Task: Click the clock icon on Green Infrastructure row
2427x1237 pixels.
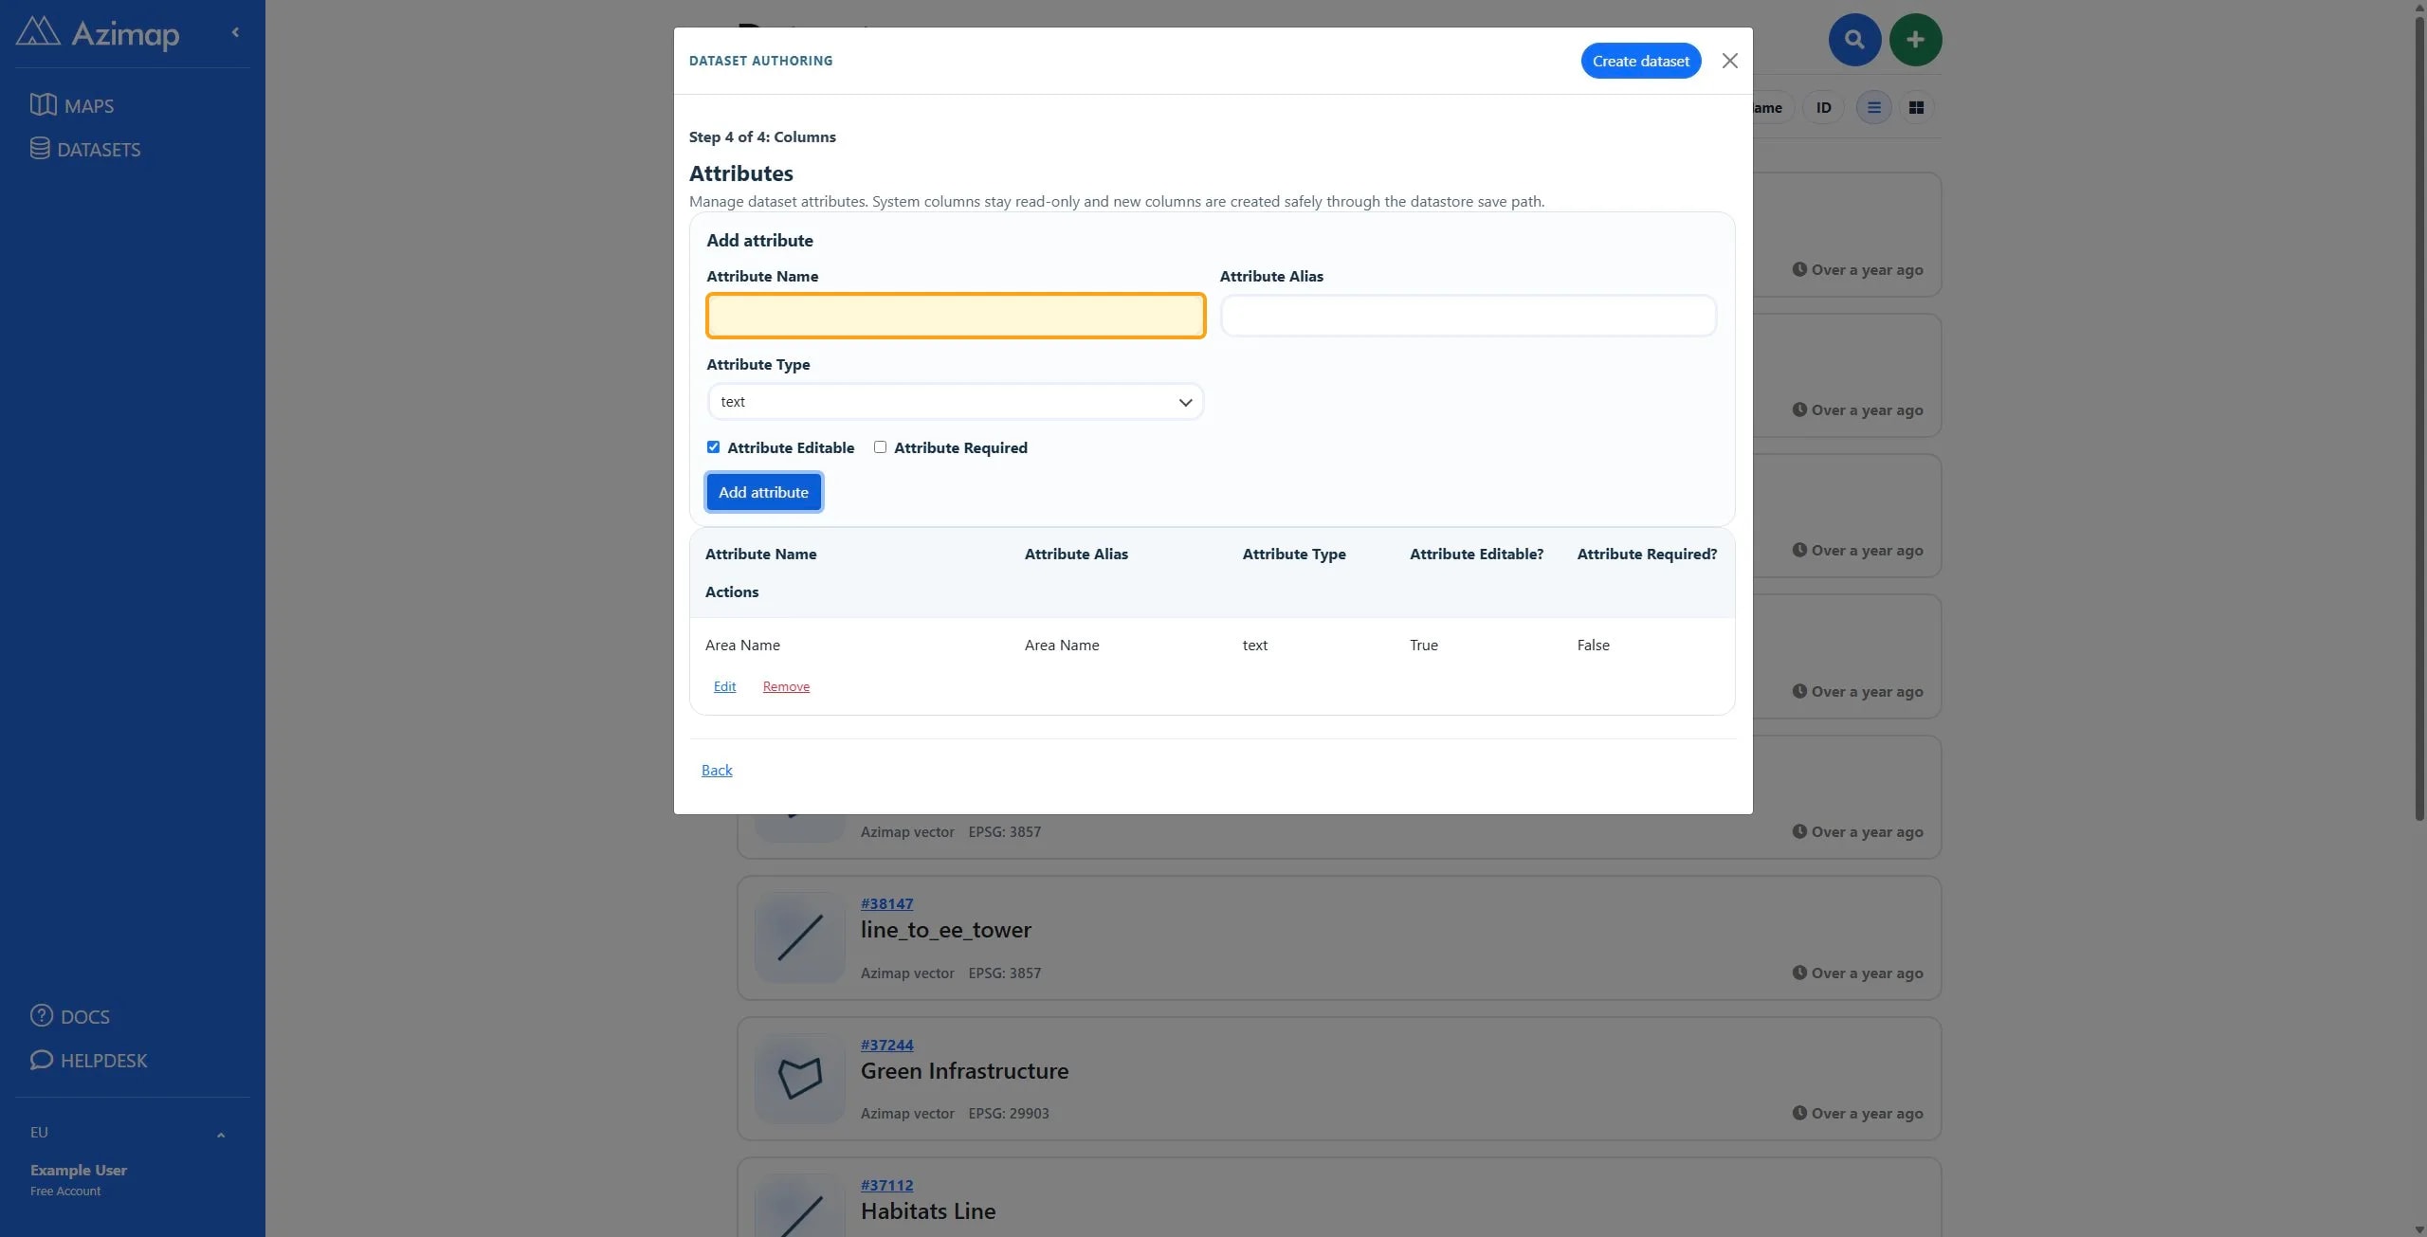Action: click(x=1798, y=1113)
